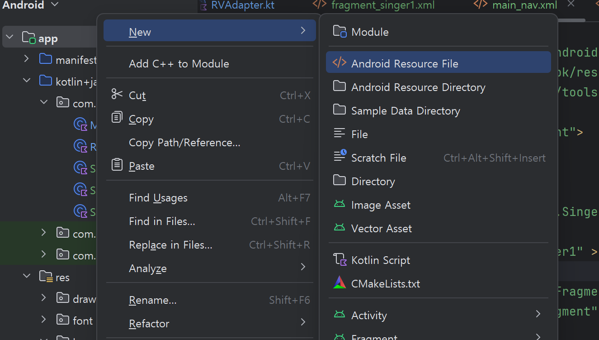Image resolution: width=599 pixels, height=340 pixels.
Task: Click the Vector Asset android icon
Action: (340, 228)
